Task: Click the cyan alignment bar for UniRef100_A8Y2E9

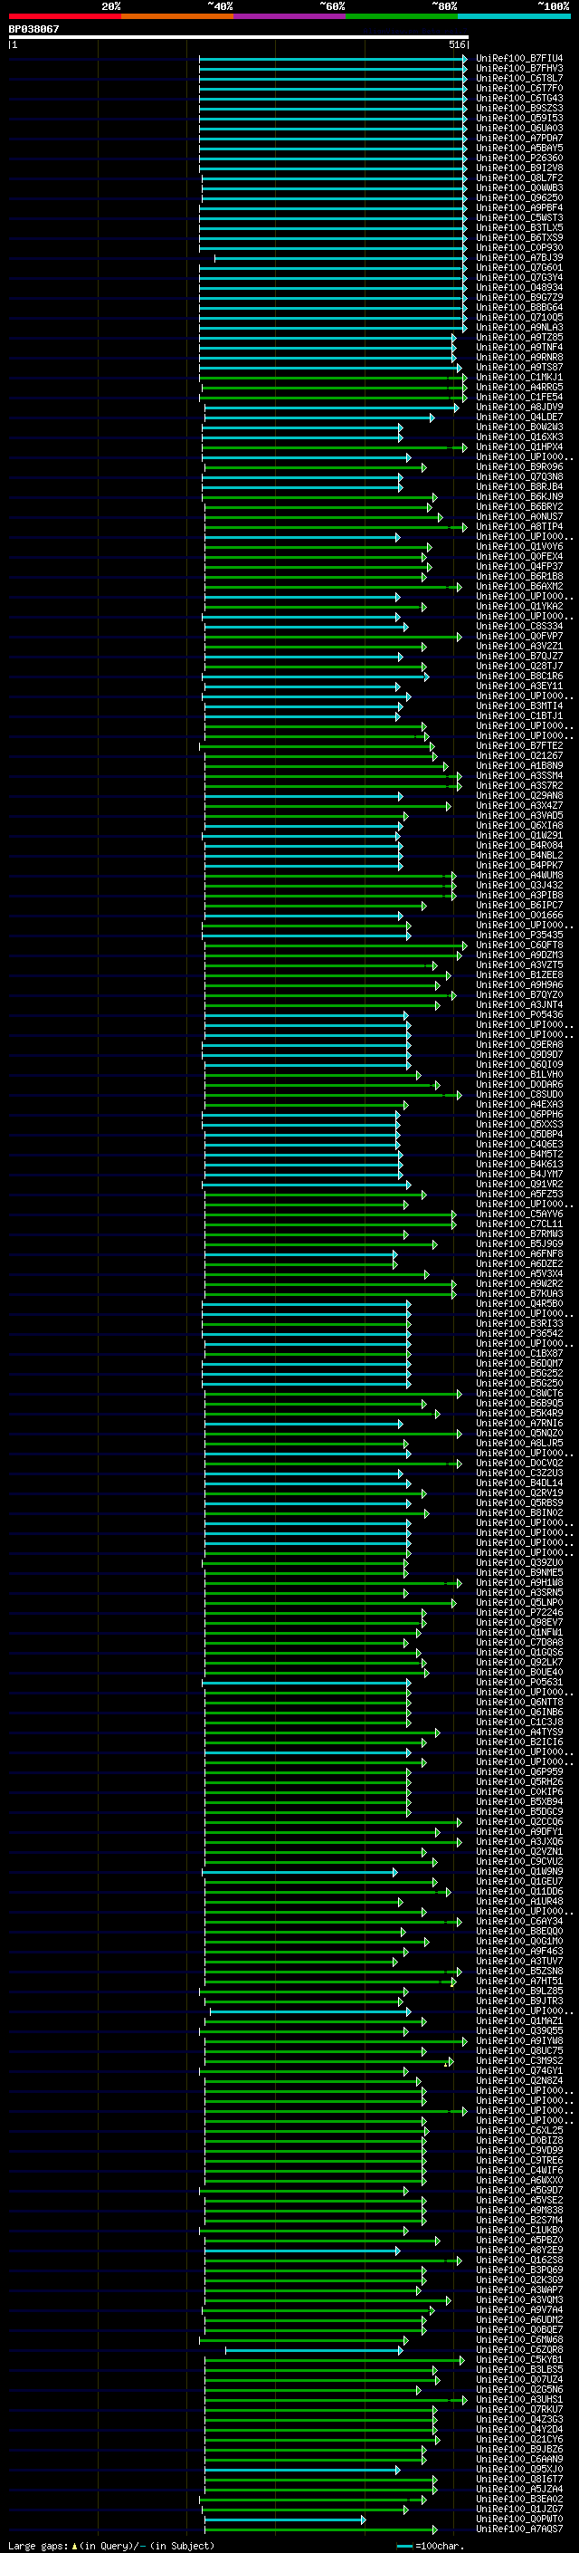Action: [302, 2251]
